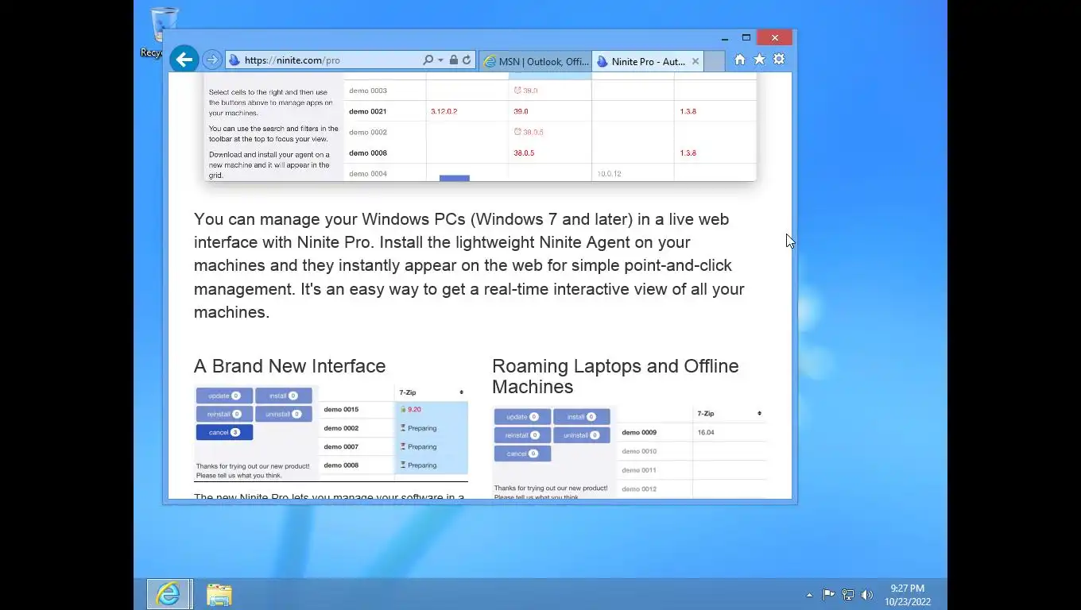1081x610 pixels.
Task: Click the "demo 0021" row label
Action: pyautogui.click(x=368, y=111)
